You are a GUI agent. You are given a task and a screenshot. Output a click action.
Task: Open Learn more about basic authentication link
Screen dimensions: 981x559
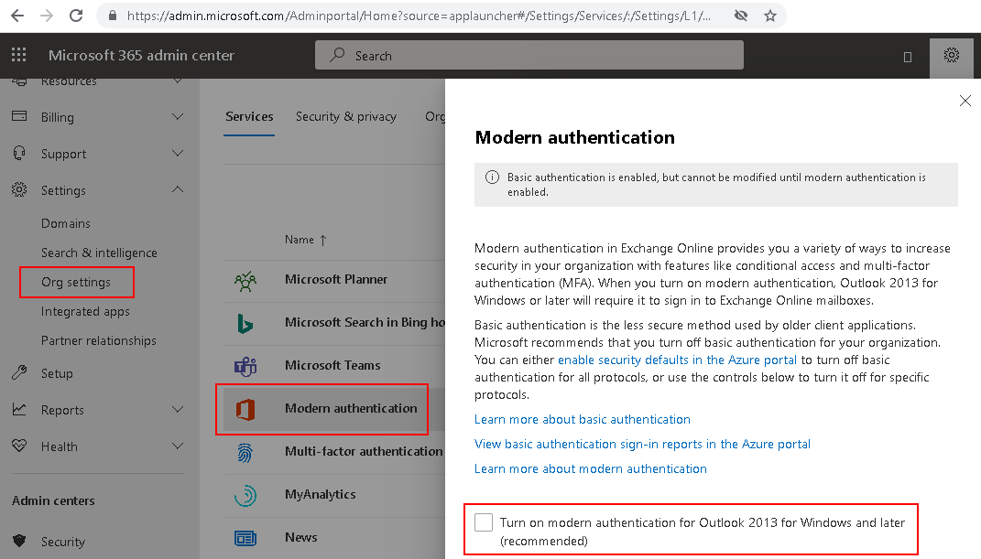pyautogui.click(x=582, y=419)
